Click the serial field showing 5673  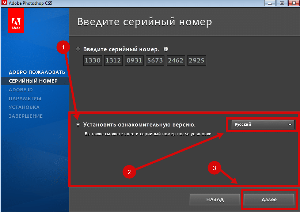(x=155, y=61)
